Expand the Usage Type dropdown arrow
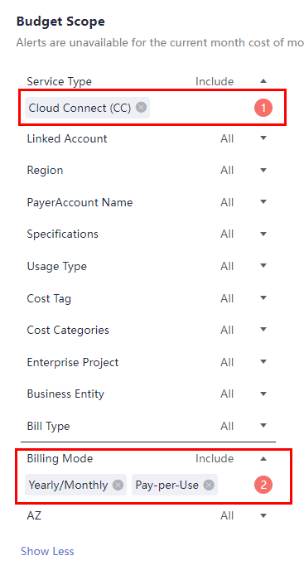The height and width of the screenshot is (575, 304). (263, 266)
